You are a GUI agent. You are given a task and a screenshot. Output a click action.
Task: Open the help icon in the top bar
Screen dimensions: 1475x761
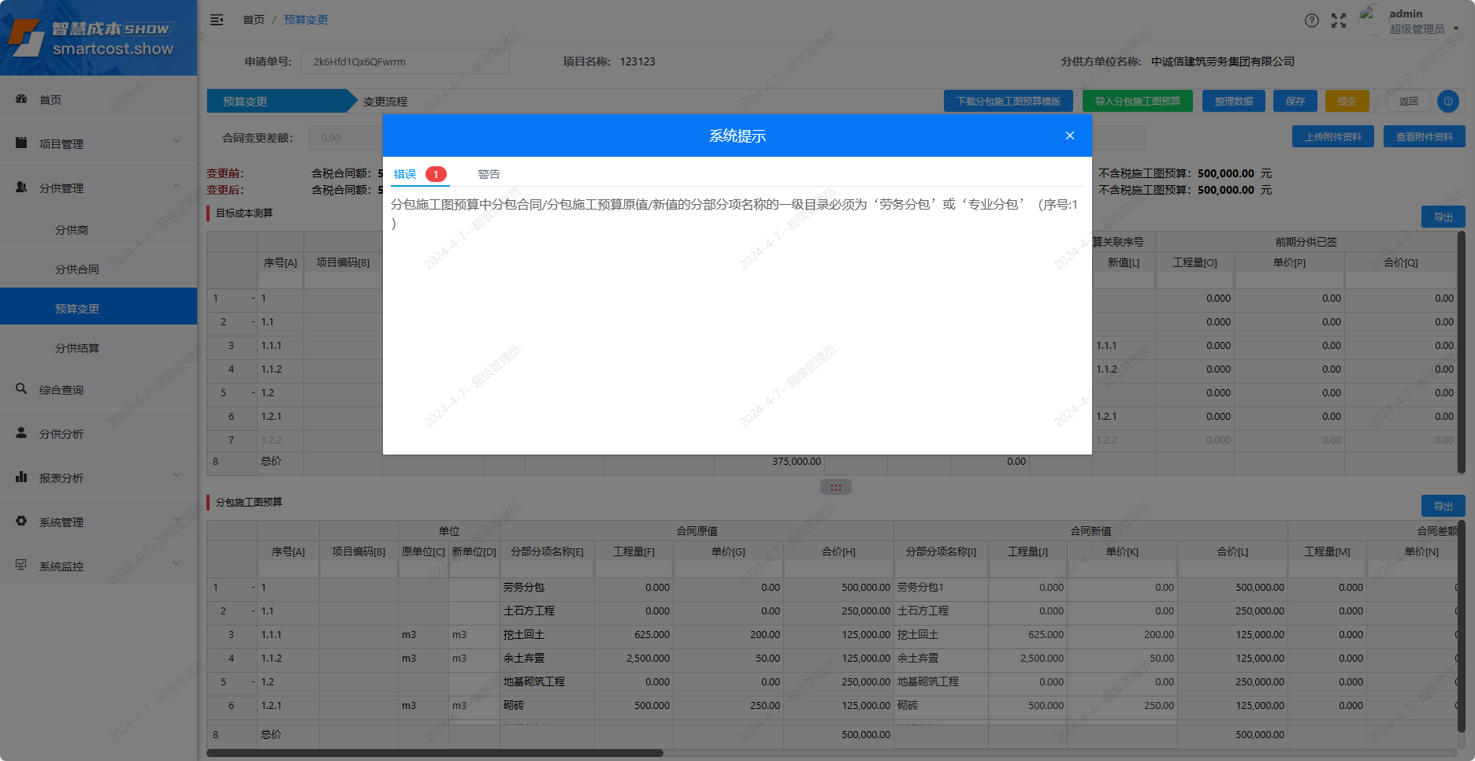point(1312,20)
